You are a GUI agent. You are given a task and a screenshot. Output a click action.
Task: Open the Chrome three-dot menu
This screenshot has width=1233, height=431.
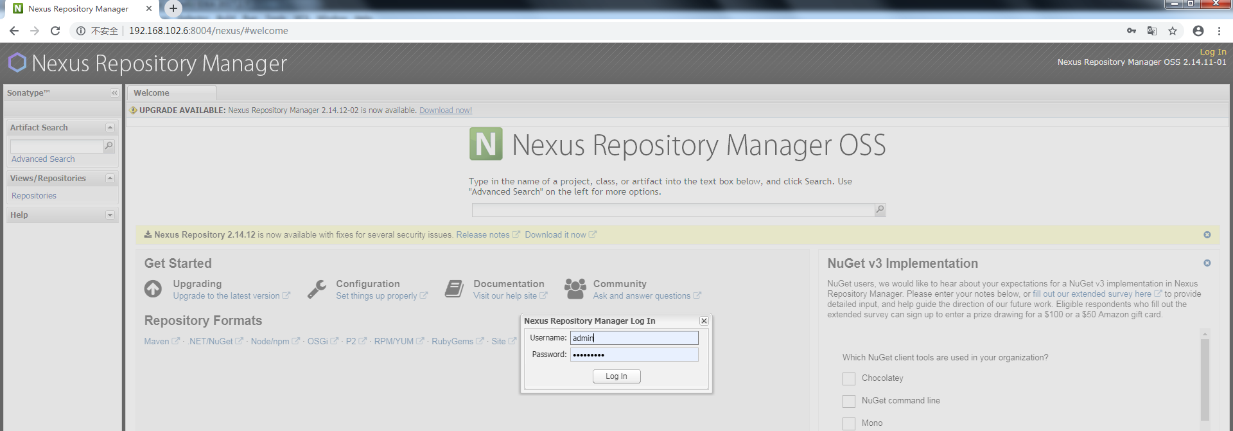pos(1219,31)
